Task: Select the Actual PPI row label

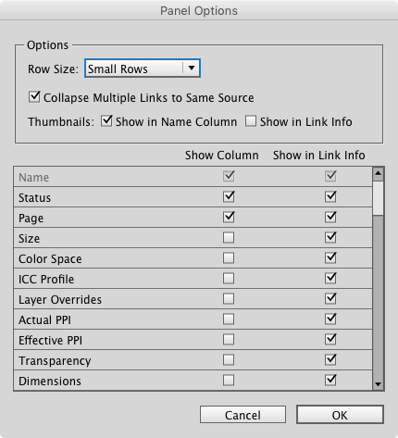Action: coord(44,319)
